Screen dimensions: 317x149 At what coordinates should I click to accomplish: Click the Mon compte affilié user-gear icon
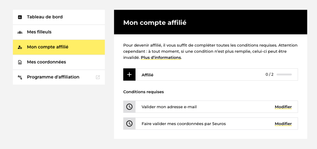[x=20, y=47]
